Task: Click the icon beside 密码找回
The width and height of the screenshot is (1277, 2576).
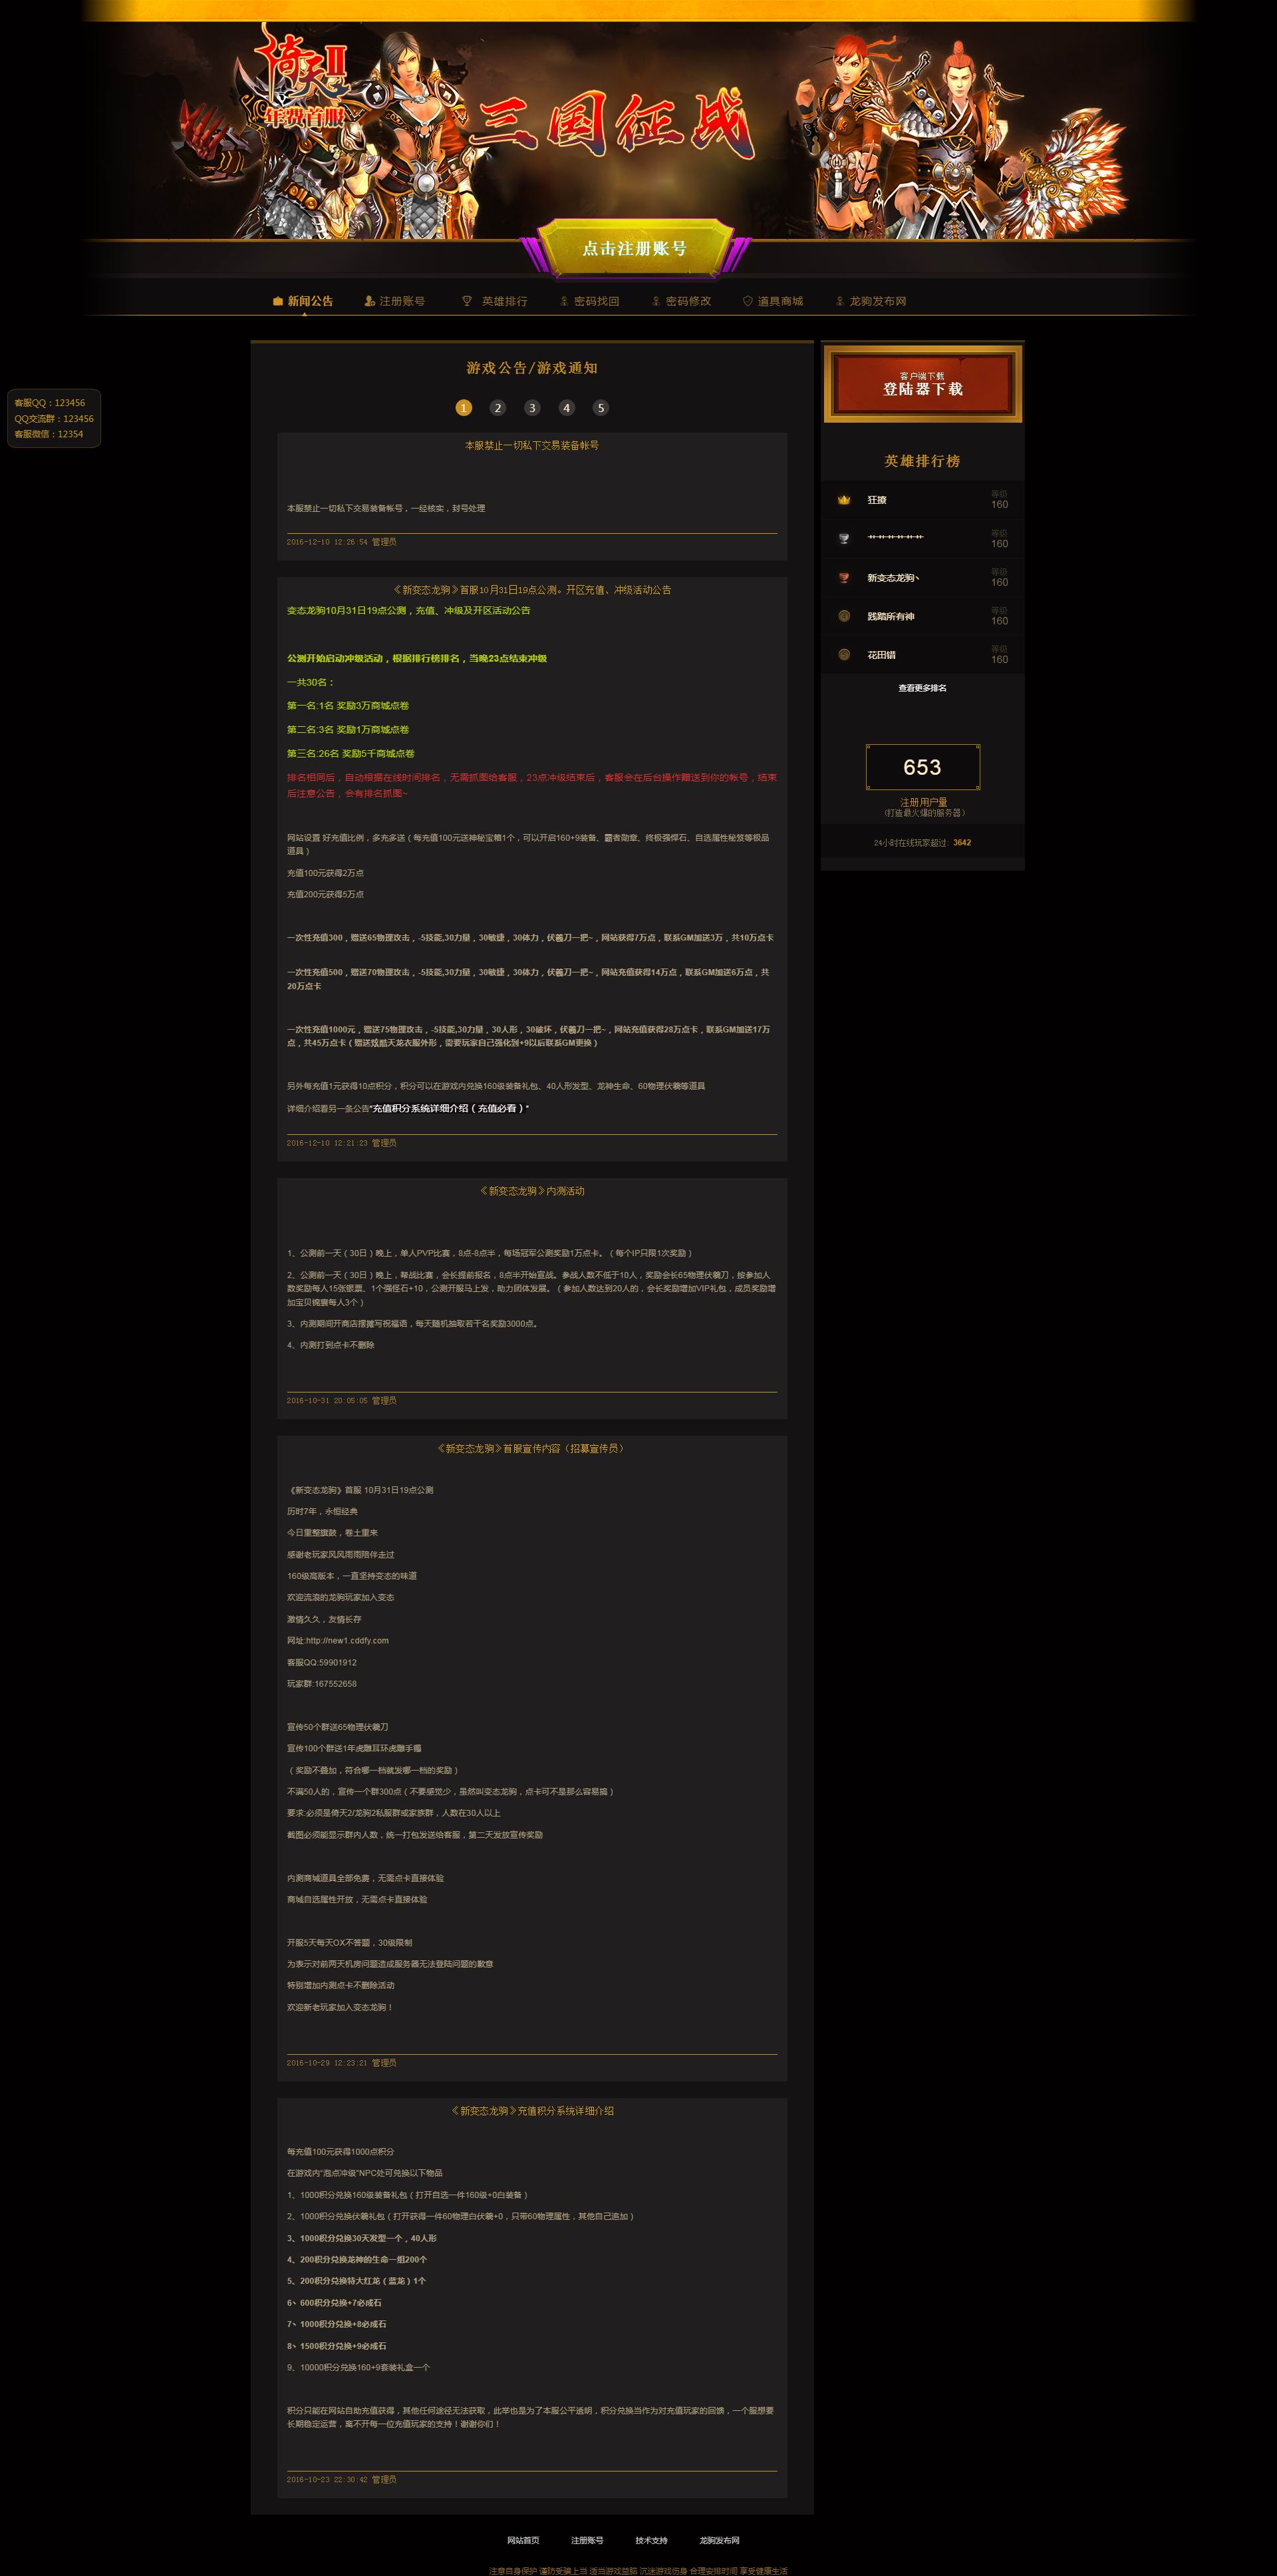Action: [x=563, y=301]
